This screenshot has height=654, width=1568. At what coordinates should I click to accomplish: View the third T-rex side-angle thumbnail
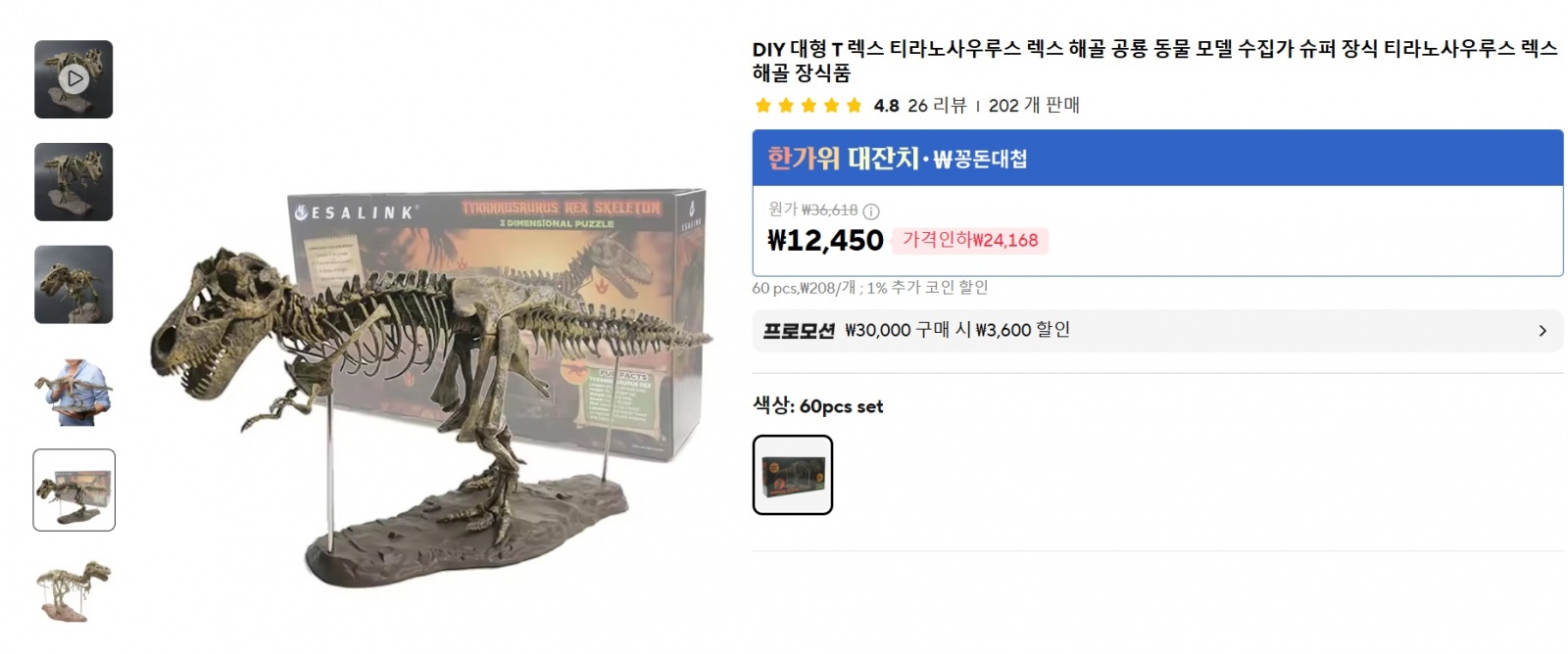(73, 285)
